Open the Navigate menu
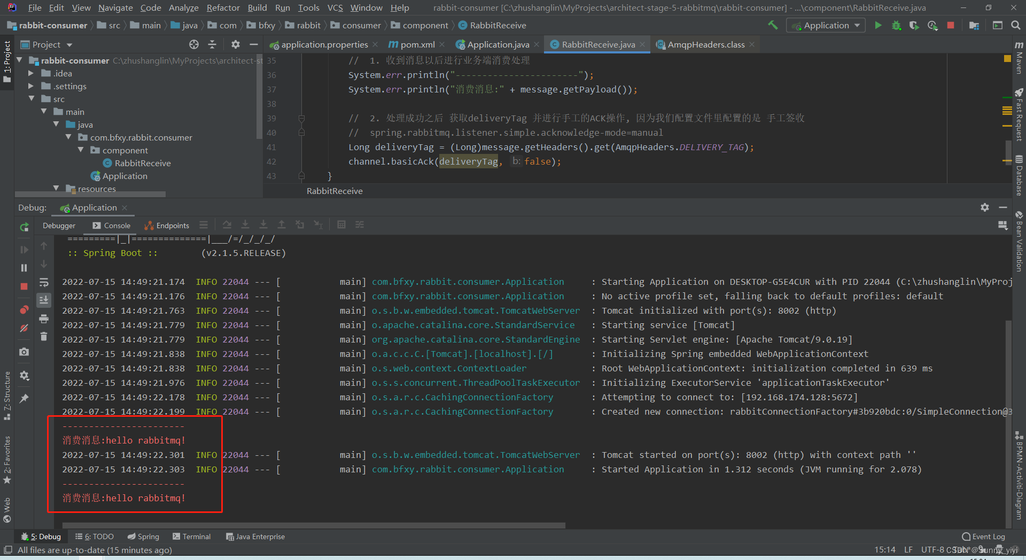This screenshot has height=560, width=1026. (115, 7)
